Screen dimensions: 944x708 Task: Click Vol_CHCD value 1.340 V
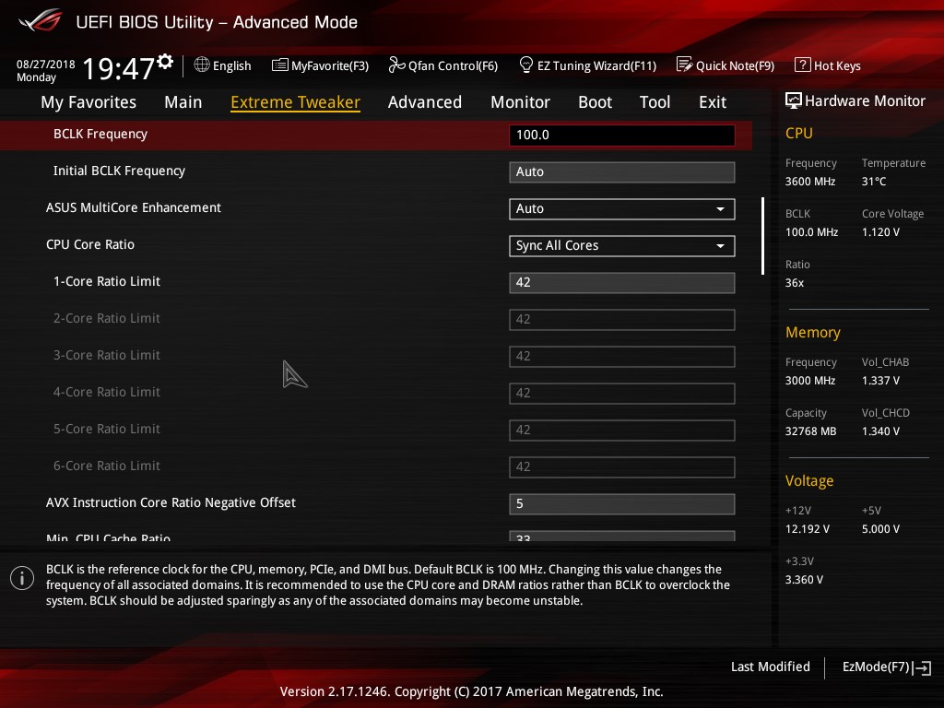(880, 431)
